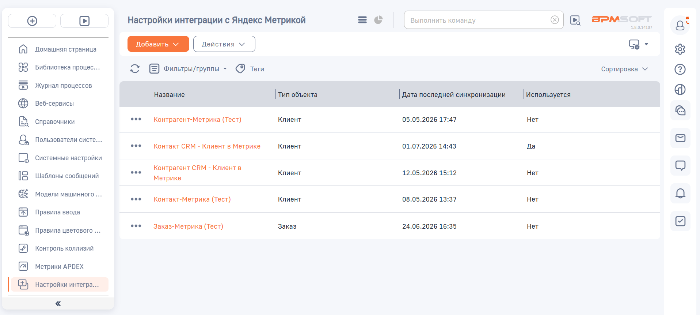Click the Теги label
This screenshot has height=315, width=700.
[257, 69]
